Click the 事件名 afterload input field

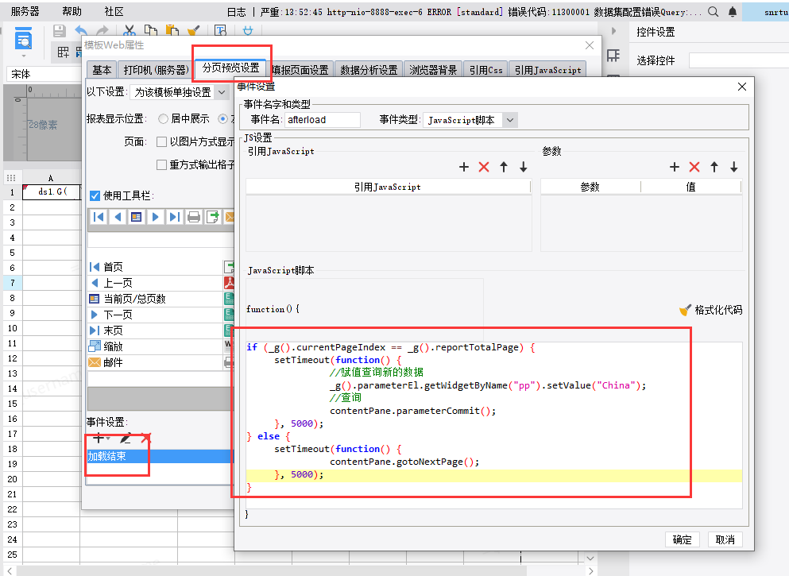(x=323, y=120)
